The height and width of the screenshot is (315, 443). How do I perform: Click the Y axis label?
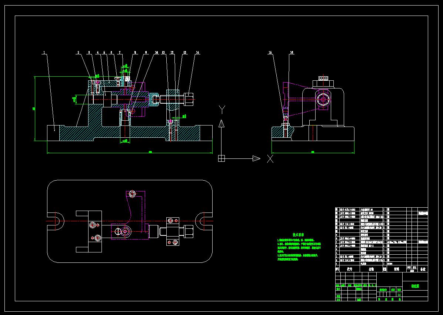(222, 110)
